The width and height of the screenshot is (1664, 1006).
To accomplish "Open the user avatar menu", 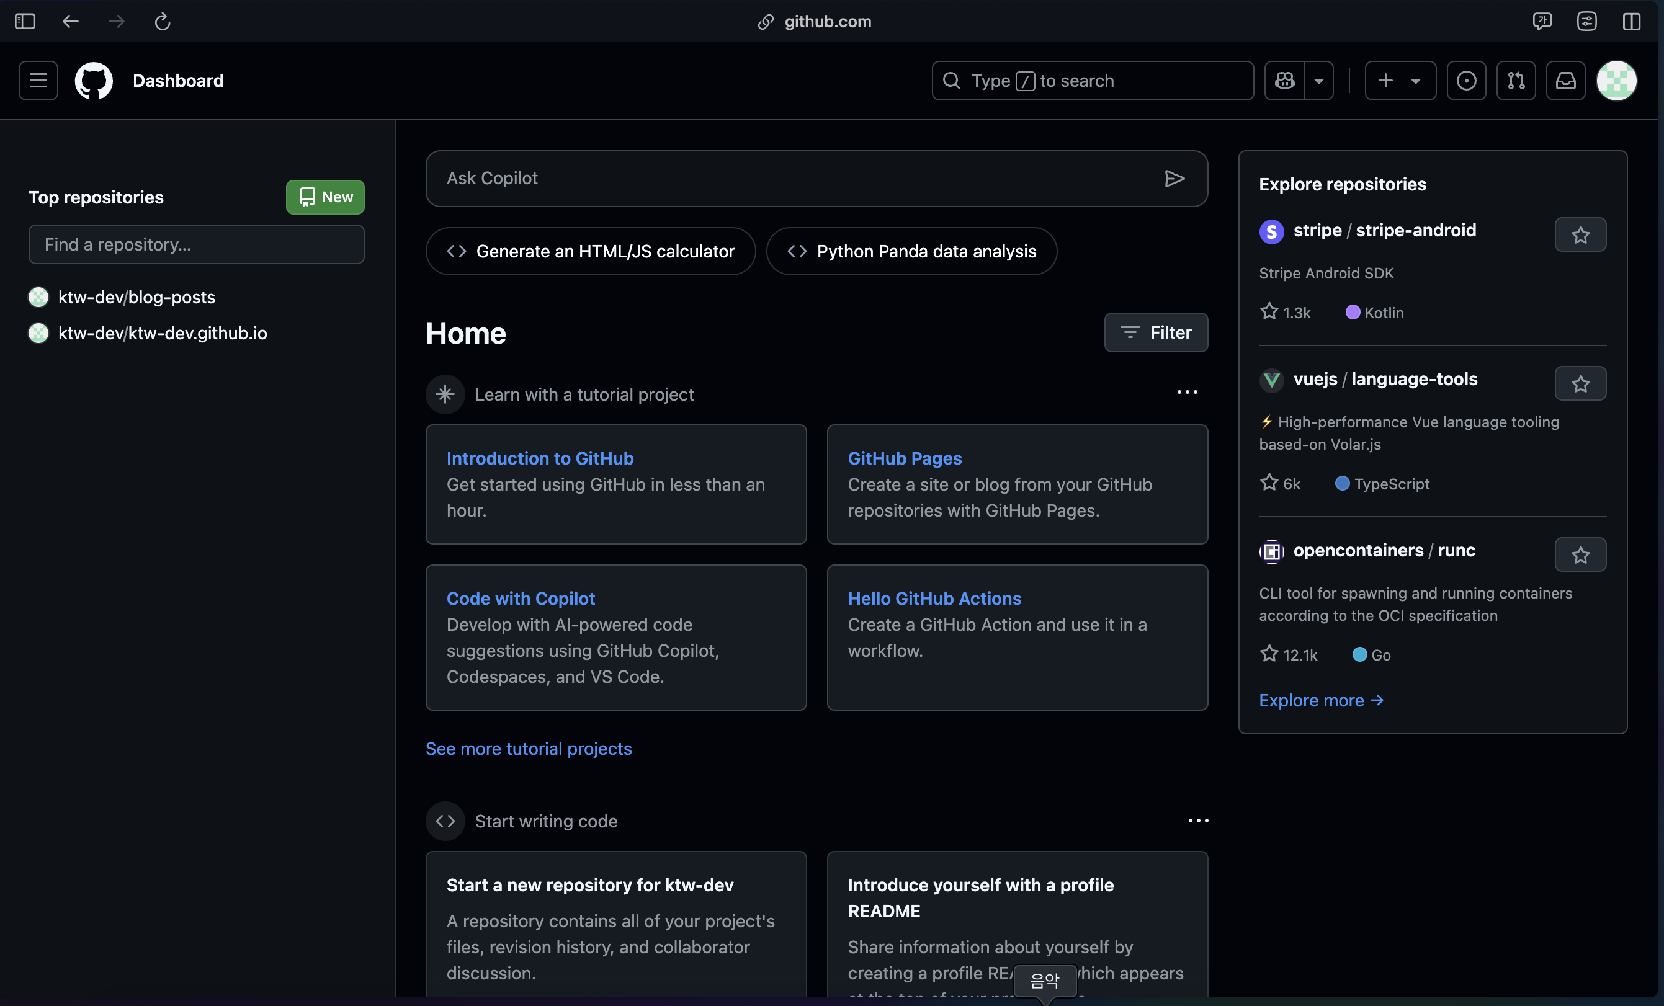I will (1617, 81).
